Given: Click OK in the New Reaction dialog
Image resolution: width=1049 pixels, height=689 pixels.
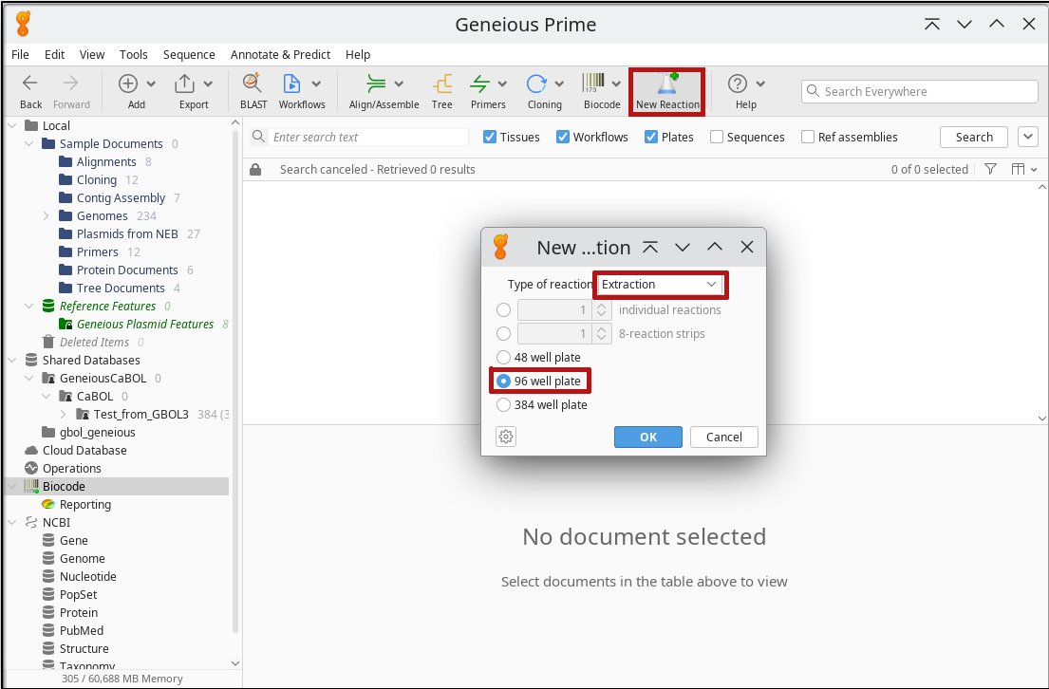Looking at the screenshot, I should point(647,437).
